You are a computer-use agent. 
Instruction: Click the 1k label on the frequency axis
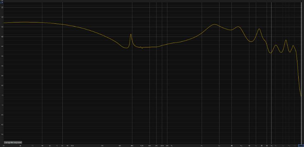[x=172, y=146]
